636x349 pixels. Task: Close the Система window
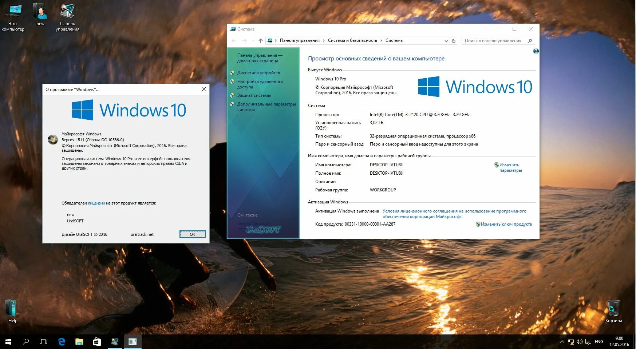[x=531, y=29]
